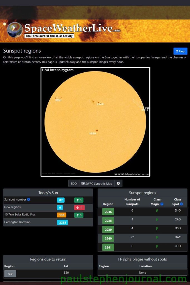Click the green up 3 sunspot change badge
This screenshot has height=285, width=190.
coord(79,200)
